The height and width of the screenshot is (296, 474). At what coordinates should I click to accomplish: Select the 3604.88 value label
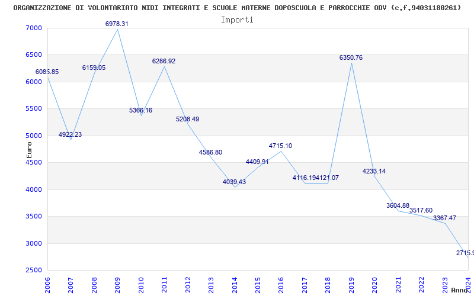point(398,205)
